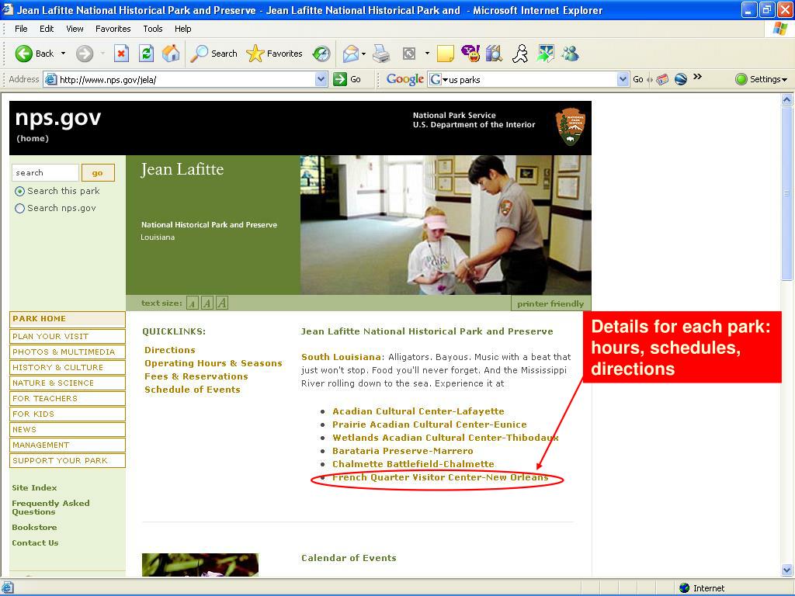Click the Mail envelope icon
The height and width of the screenshot is (596, 795).
(x=350, y=54)
